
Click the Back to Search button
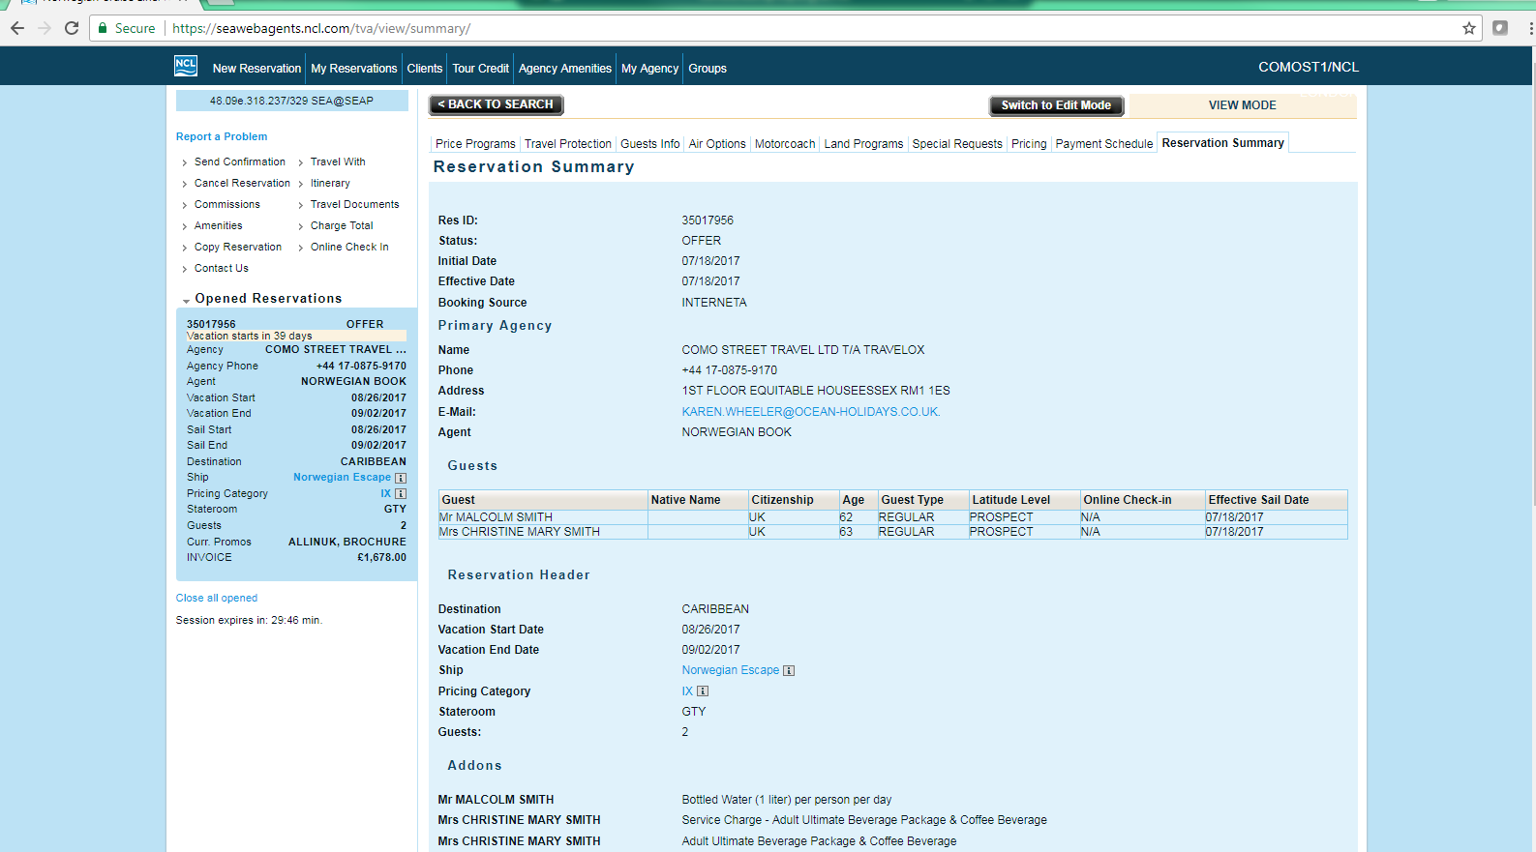(496, 104)
